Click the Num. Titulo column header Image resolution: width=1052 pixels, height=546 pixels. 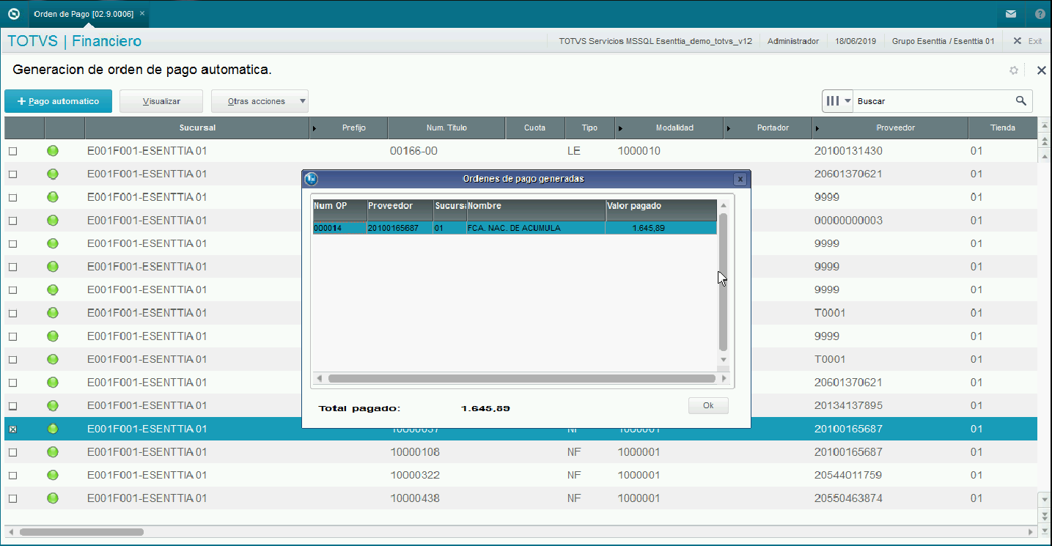pyautogui.click(x=446, y=128)
